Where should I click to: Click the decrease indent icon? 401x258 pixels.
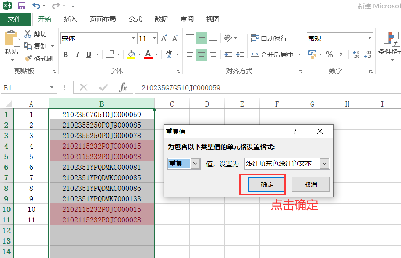tap(228, 54)
